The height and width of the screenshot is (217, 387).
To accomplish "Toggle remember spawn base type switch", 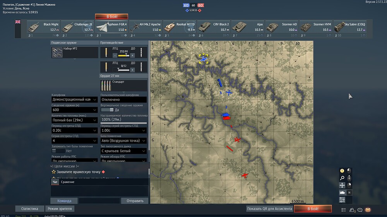I will click(x=58, y=151).
